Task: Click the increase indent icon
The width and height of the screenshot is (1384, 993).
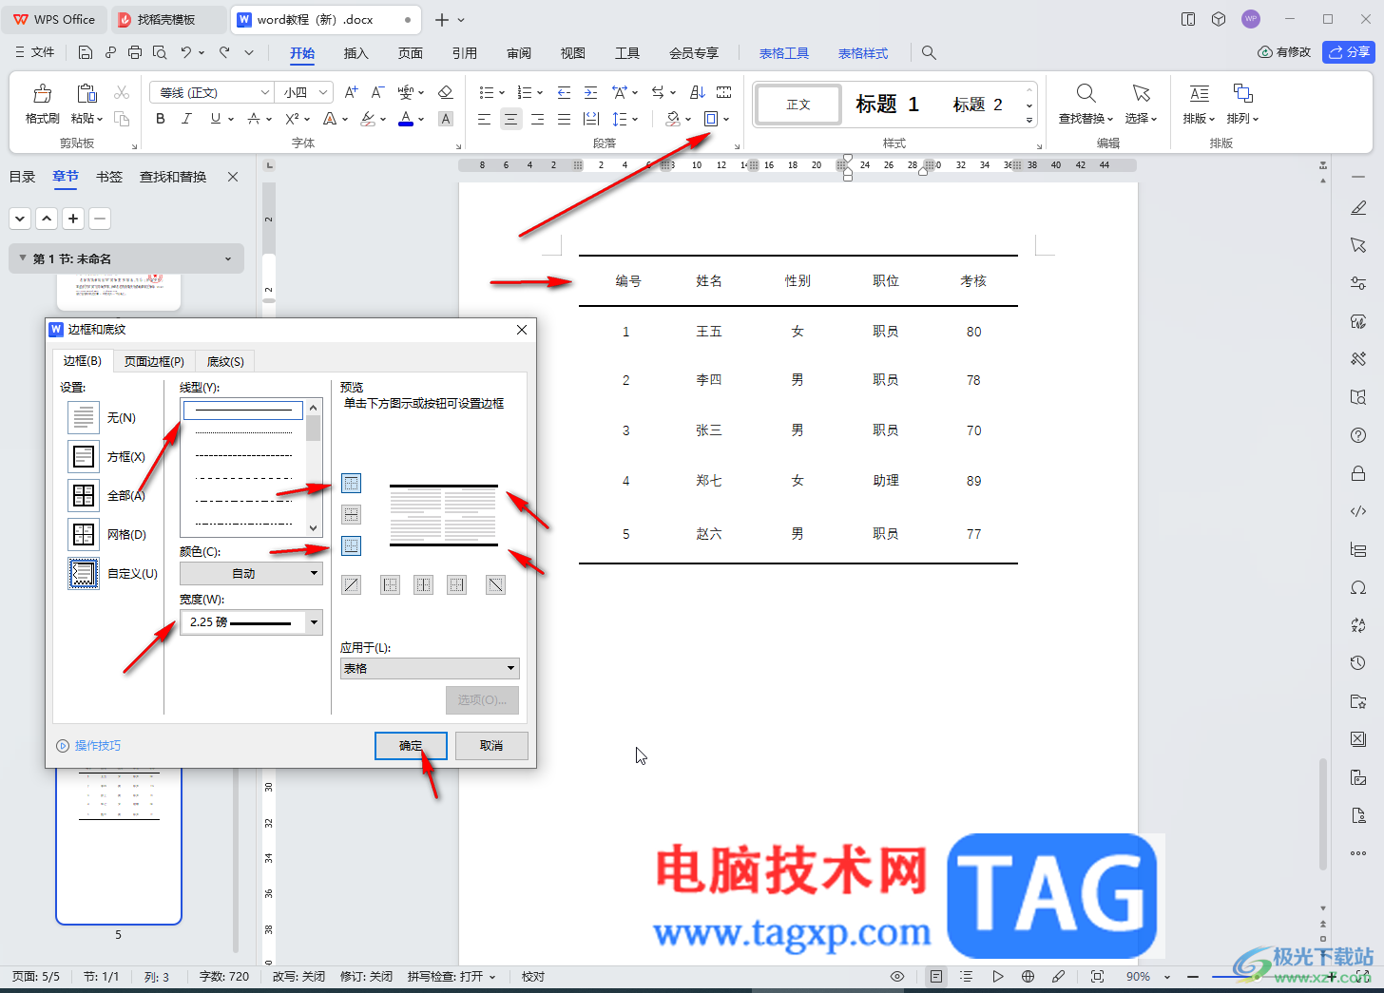Action: (x=590, y=92)
